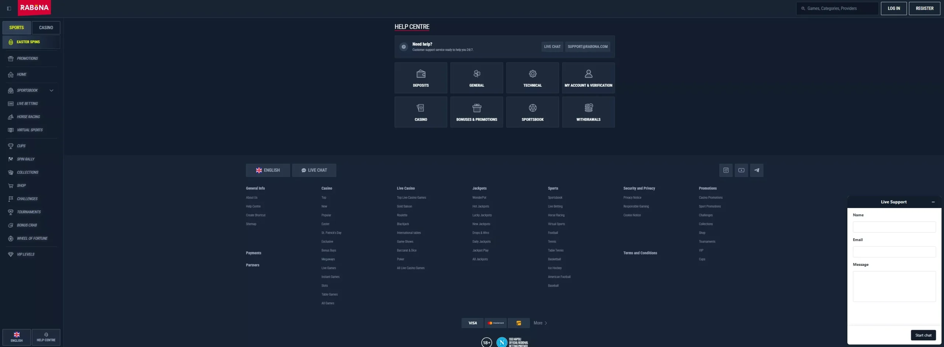Click the 18+ age restriction badge
Image resolution: width=944 pixels, height=347 pixels.
pos(486,343)
